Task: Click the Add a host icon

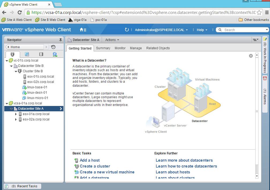Action: pos(76,160)
